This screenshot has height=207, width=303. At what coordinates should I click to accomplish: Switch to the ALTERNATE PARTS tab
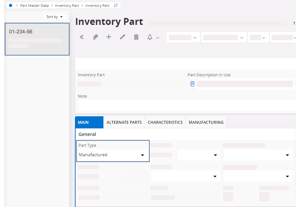pos(124,122)
